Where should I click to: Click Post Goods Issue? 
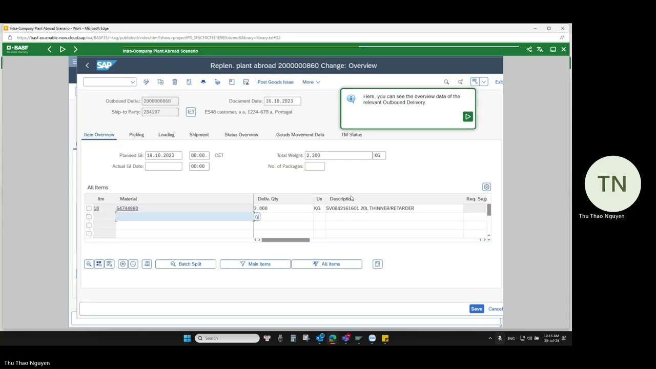point(275,82)
